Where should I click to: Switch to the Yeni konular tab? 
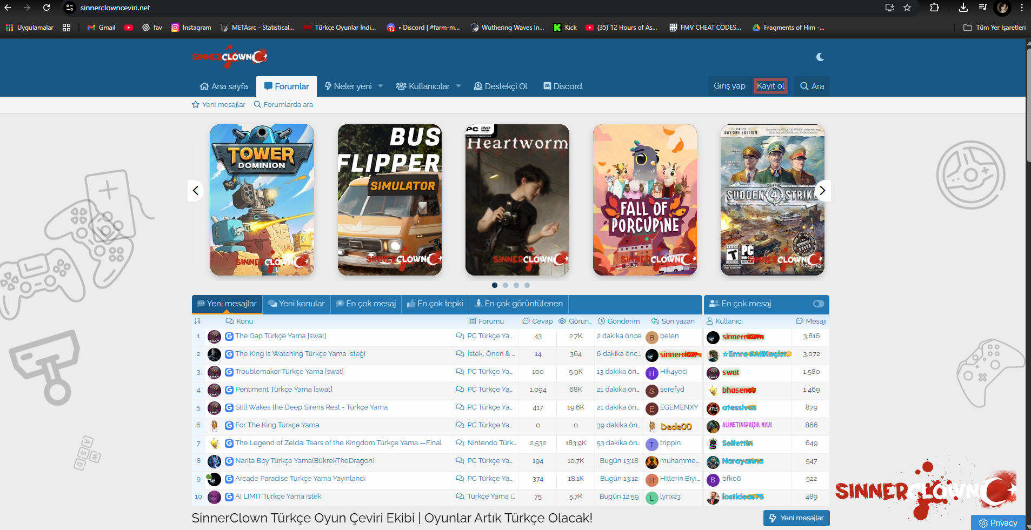[296, 304]
